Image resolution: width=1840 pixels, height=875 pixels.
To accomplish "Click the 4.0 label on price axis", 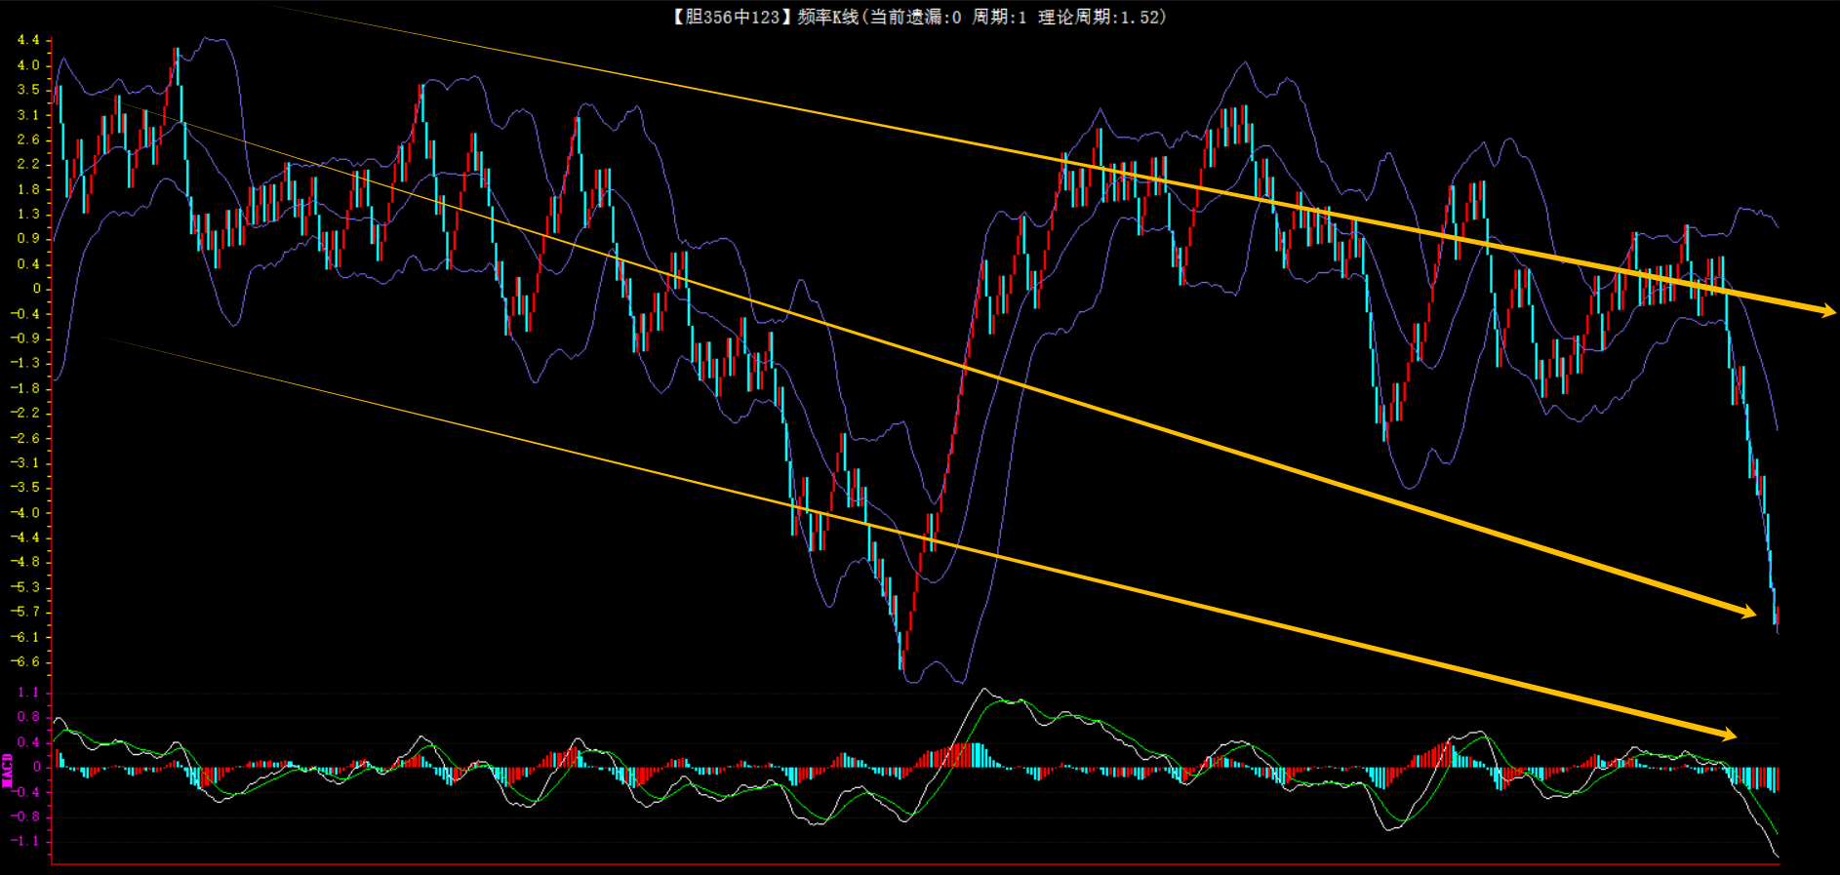I will point(28,65).
